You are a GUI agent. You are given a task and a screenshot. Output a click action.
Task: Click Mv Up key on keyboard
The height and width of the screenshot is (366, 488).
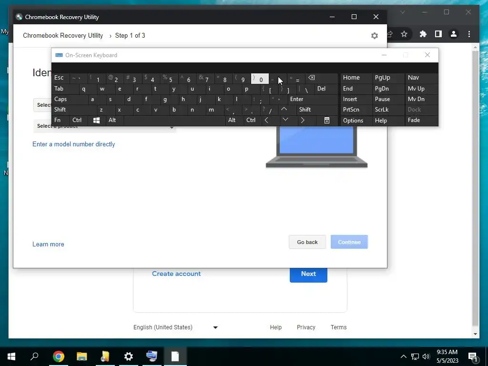(x=421, y=89)
